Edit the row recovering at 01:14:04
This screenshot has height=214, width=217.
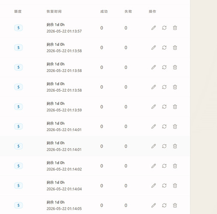click(154, 186)
